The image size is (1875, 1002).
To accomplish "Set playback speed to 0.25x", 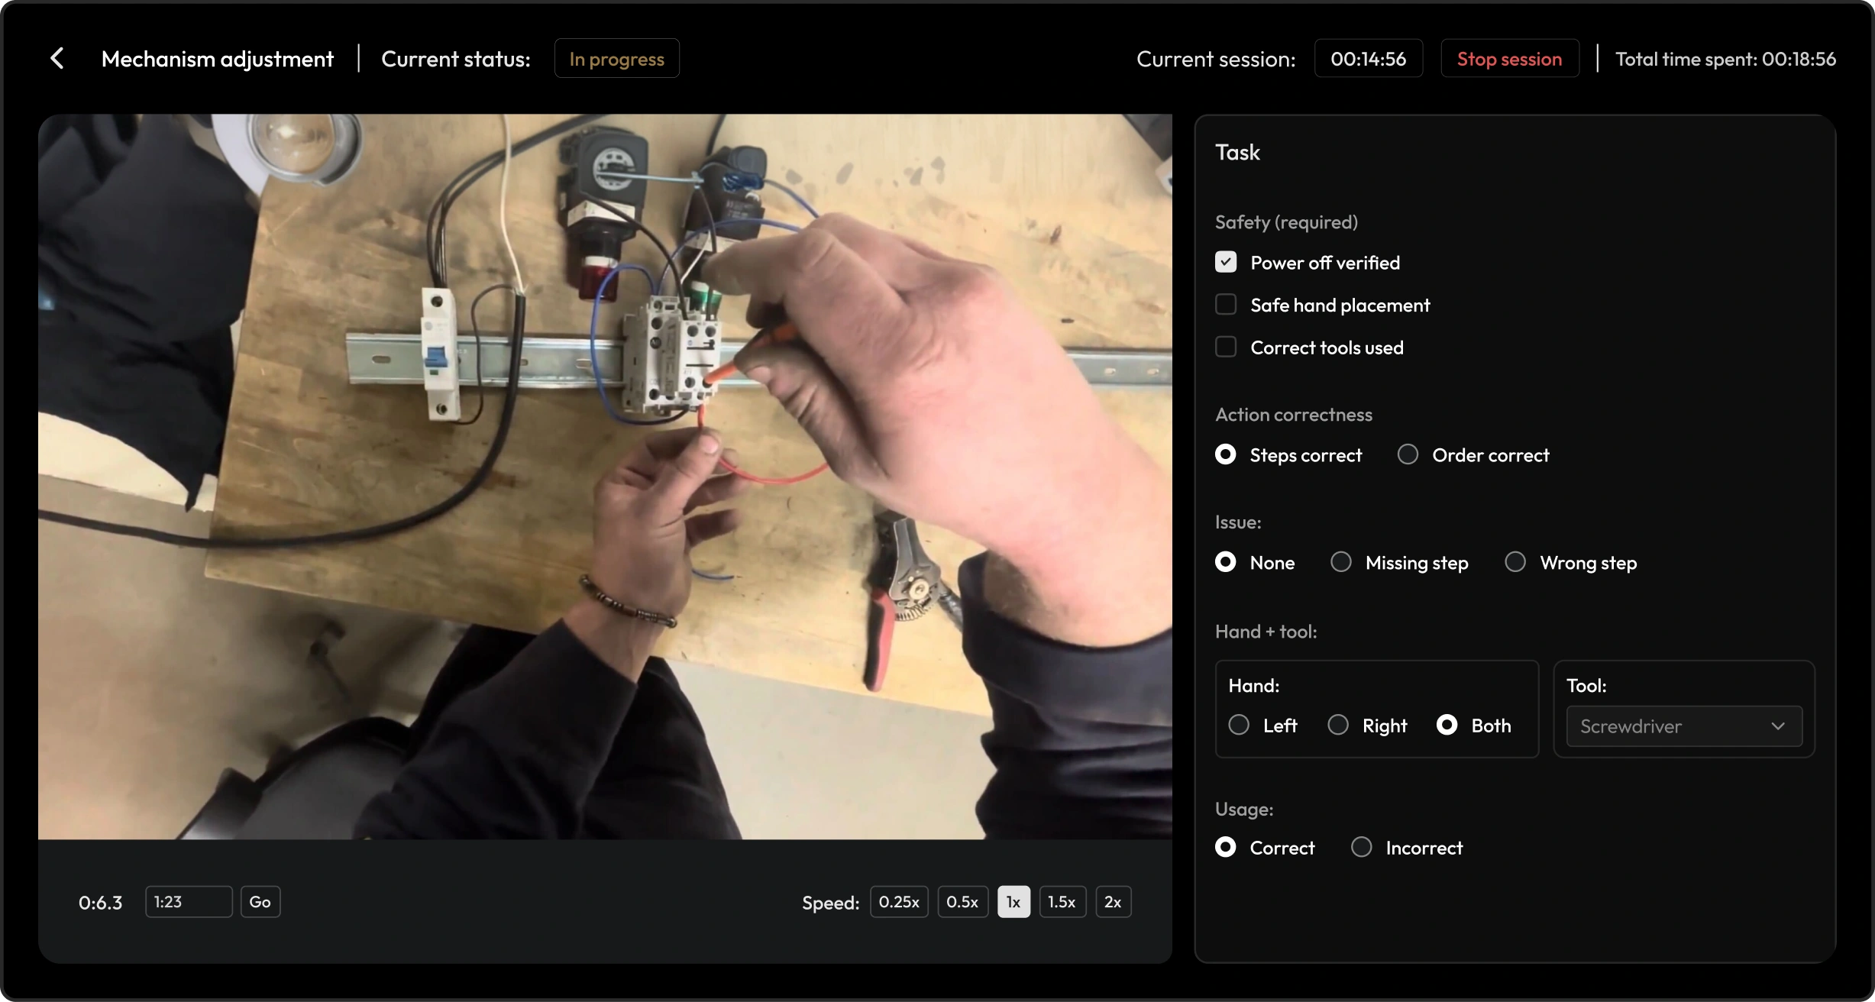I will pyautogui.click(x=898, y=901).
